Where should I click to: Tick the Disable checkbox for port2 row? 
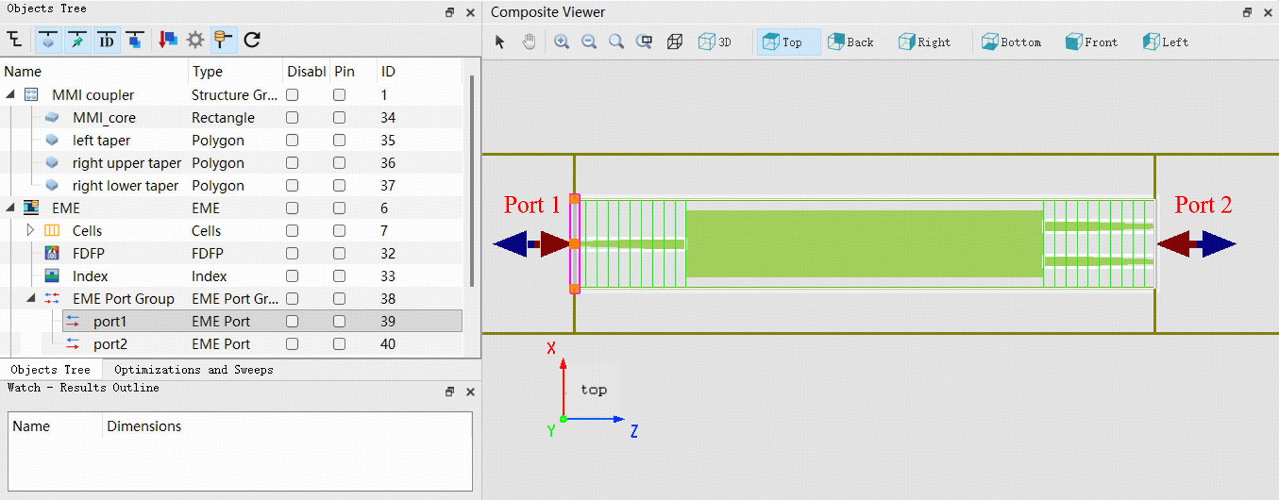coord(292,344)
